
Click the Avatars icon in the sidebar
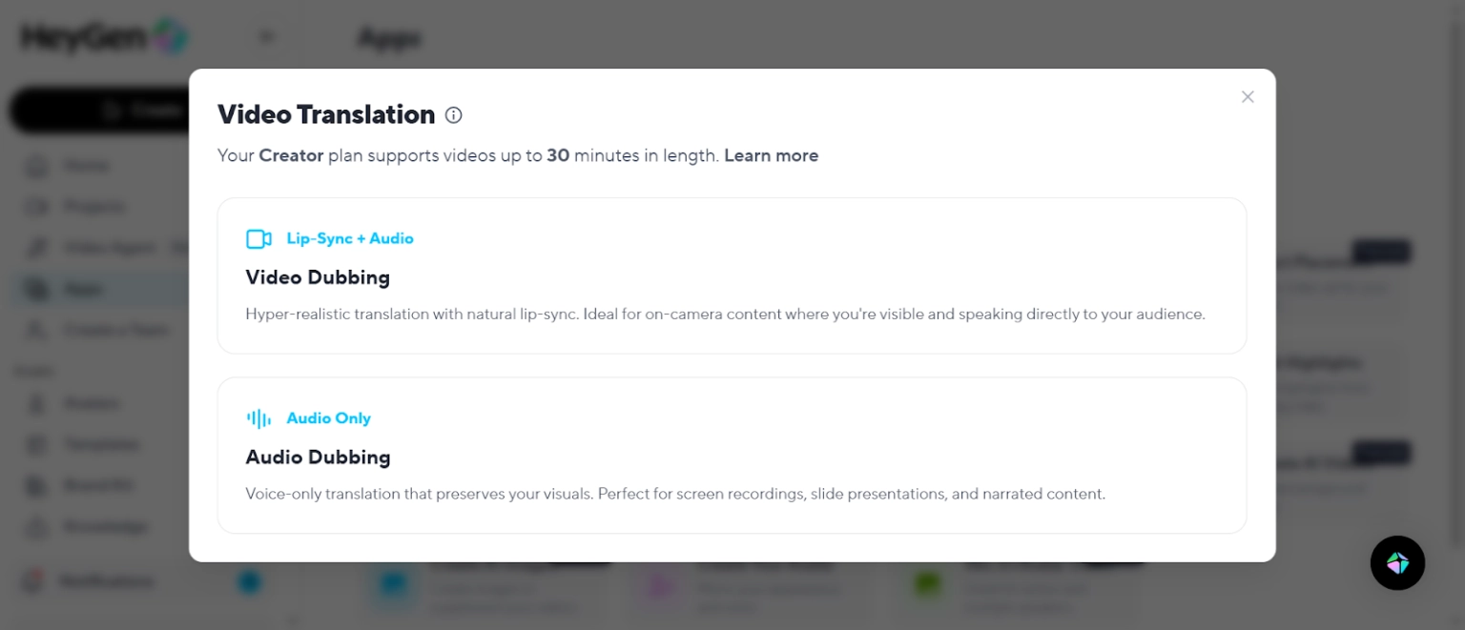click(x=36, y=403)
